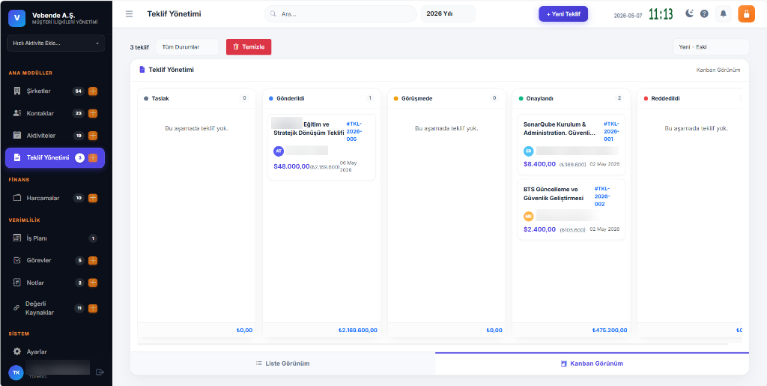Add new contact via plus beside Kontaklar
Screen dimensions: 767x386
coord(93,113)
